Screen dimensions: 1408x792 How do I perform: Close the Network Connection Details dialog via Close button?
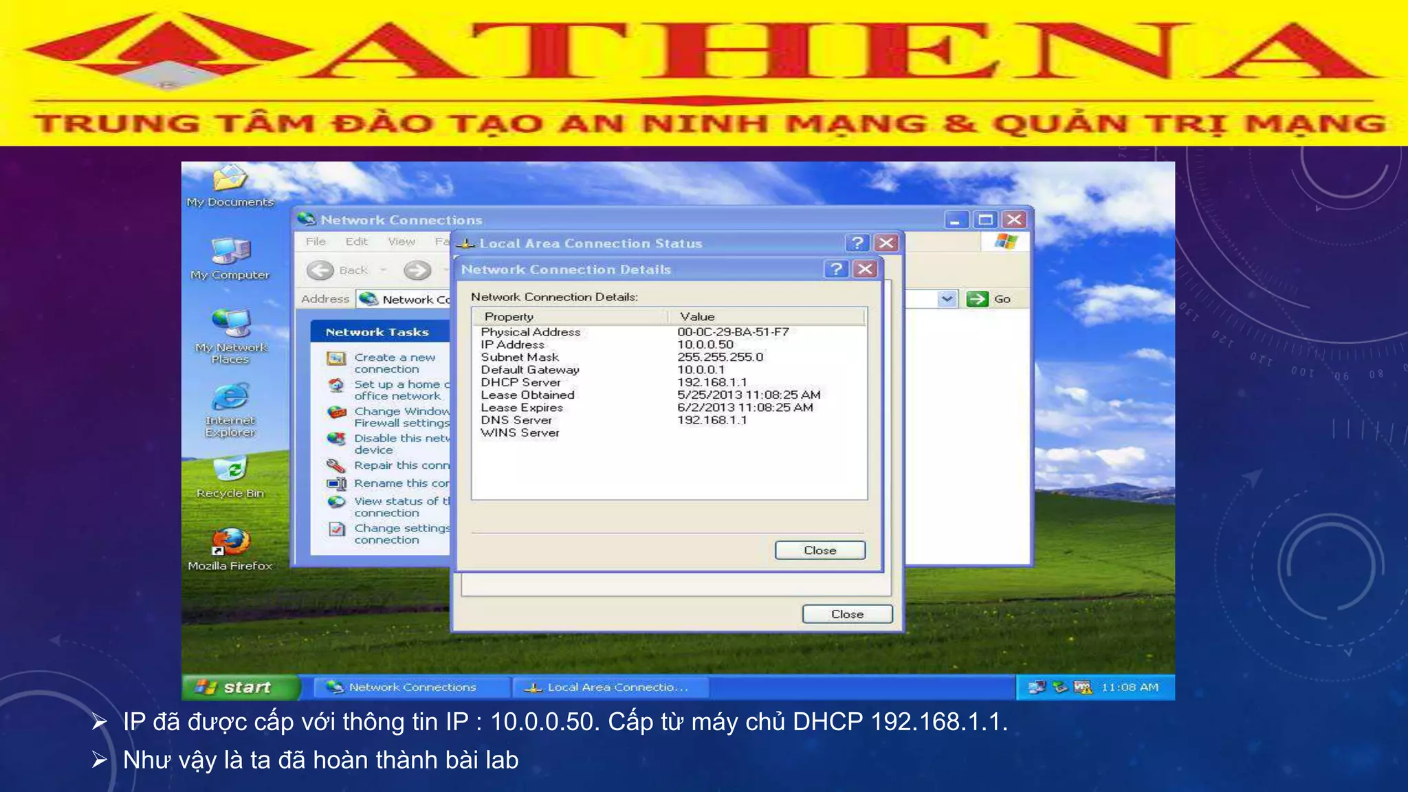click(x=819, y=550)
